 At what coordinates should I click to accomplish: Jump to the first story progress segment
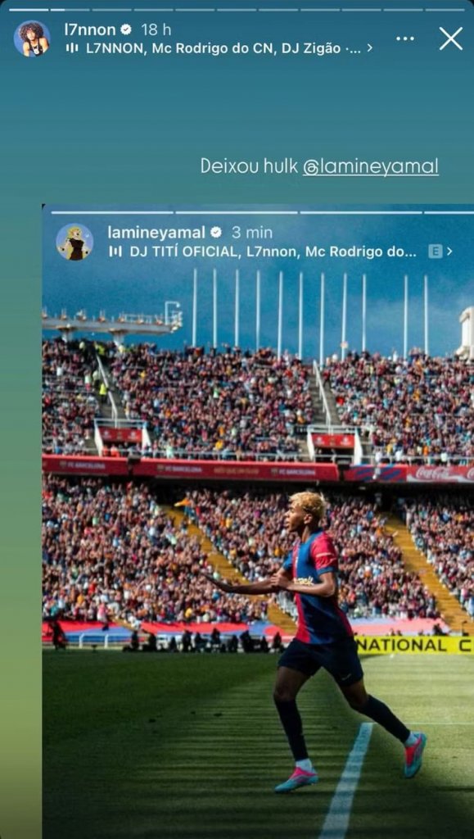point(29,10)
